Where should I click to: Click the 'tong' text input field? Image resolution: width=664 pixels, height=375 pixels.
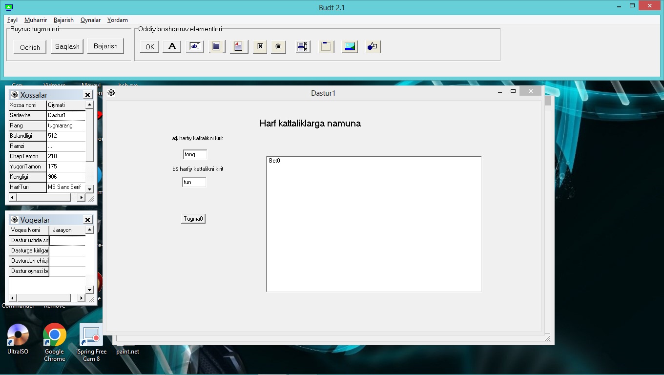click(195, 154)
